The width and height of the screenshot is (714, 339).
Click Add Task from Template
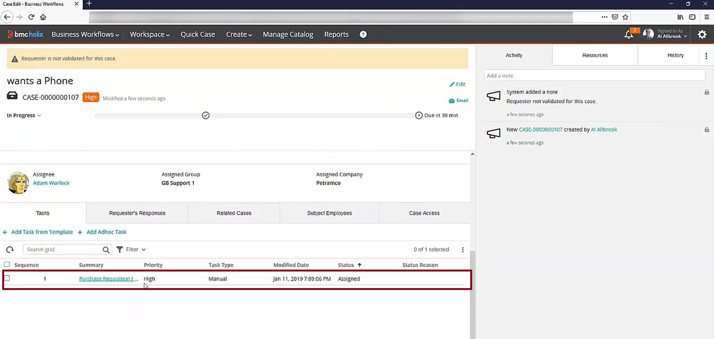click(x=38, y=232)
